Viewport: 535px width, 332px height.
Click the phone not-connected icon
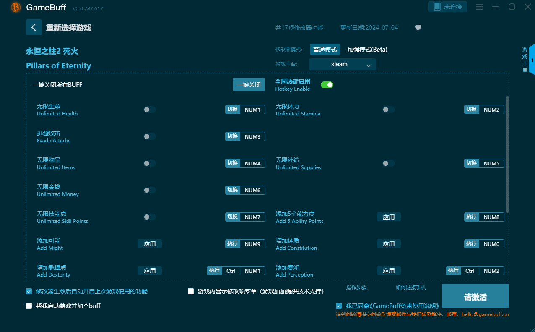coord(437,7)
